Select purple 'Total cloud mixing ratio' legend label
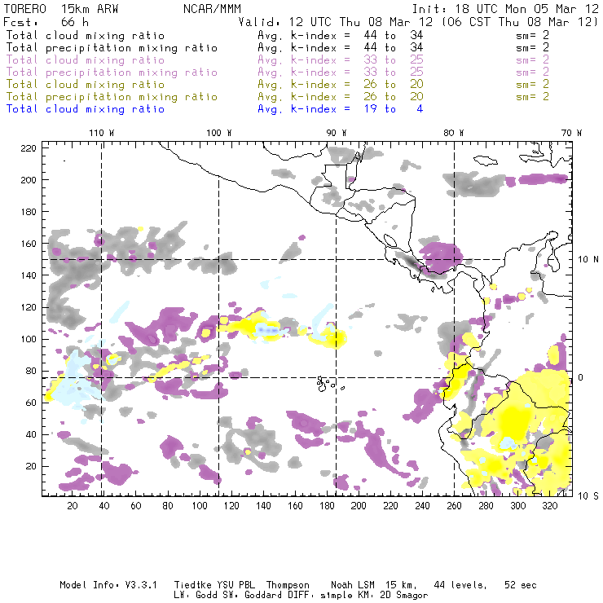The image size is (603, 603). [x=86, y=60]
